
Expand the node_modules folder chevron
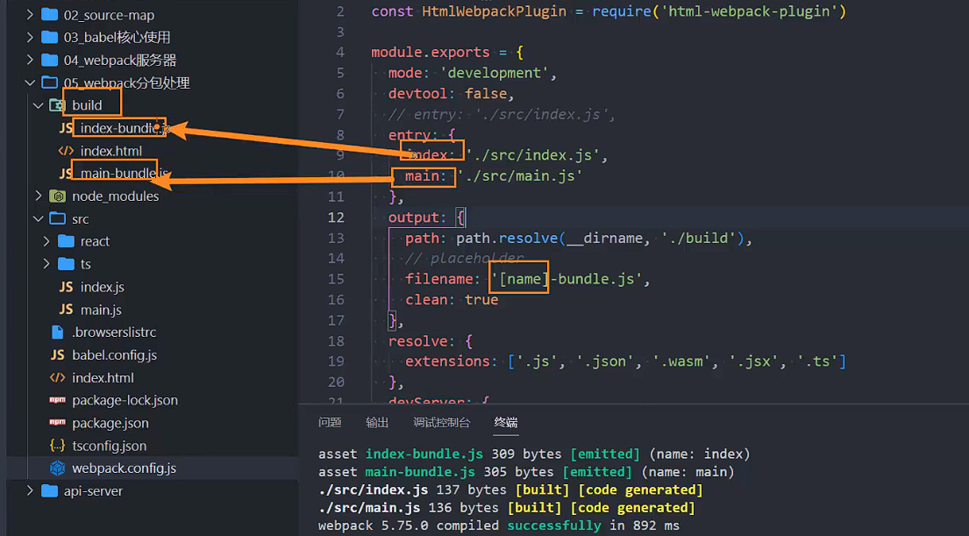click(38, 197)
